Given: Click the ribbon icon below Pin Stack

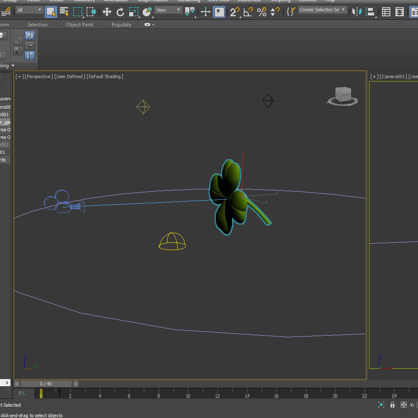Looking at the screenshot, I should click(x=30, y=56).
